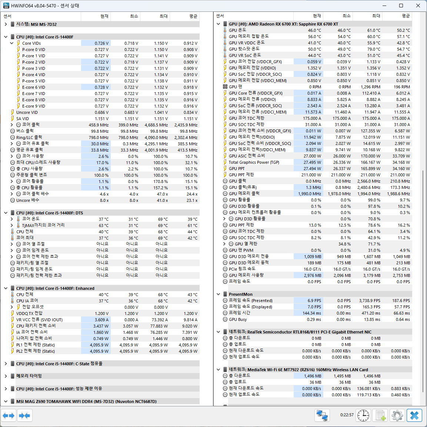
Task: Expand the C-State 점유율 section
Action: 6,363
